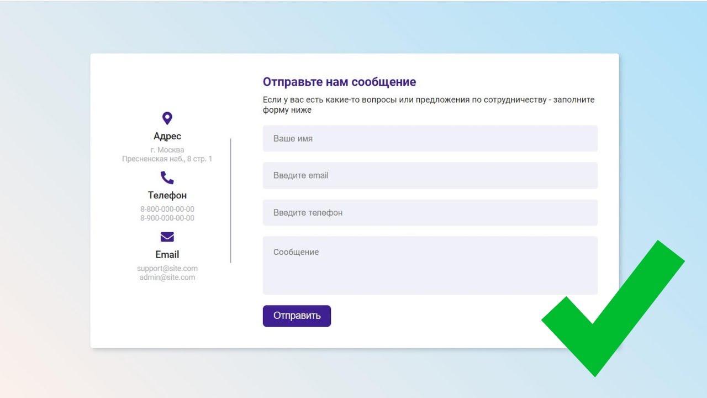Select the "Адрес" heading
Image resolution: width=707 pixels, height=398 pixels.
[167, 137]
